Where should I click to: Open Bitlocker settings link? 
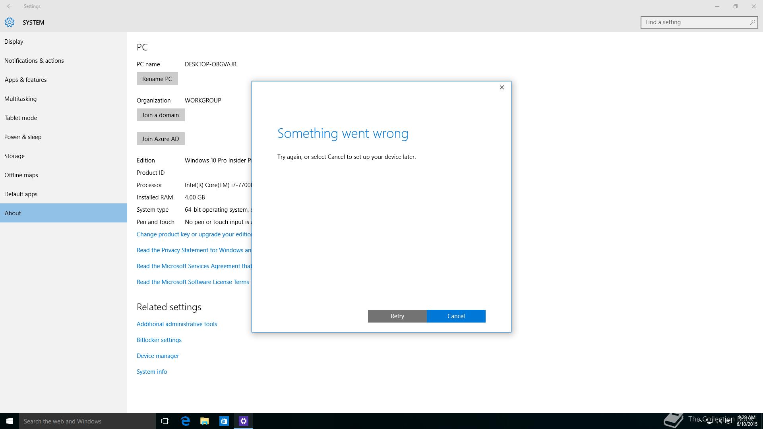tap(159, 340)
